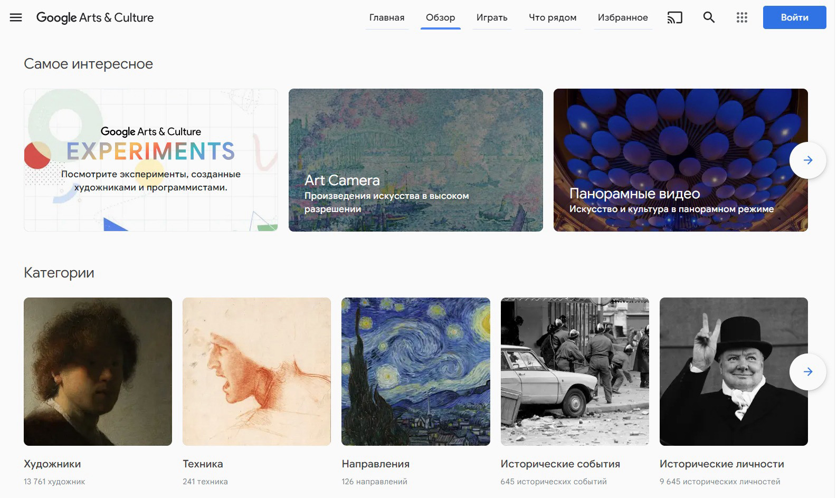Open the Art Camera card
The image size is (837, 498).
(416, 160)
